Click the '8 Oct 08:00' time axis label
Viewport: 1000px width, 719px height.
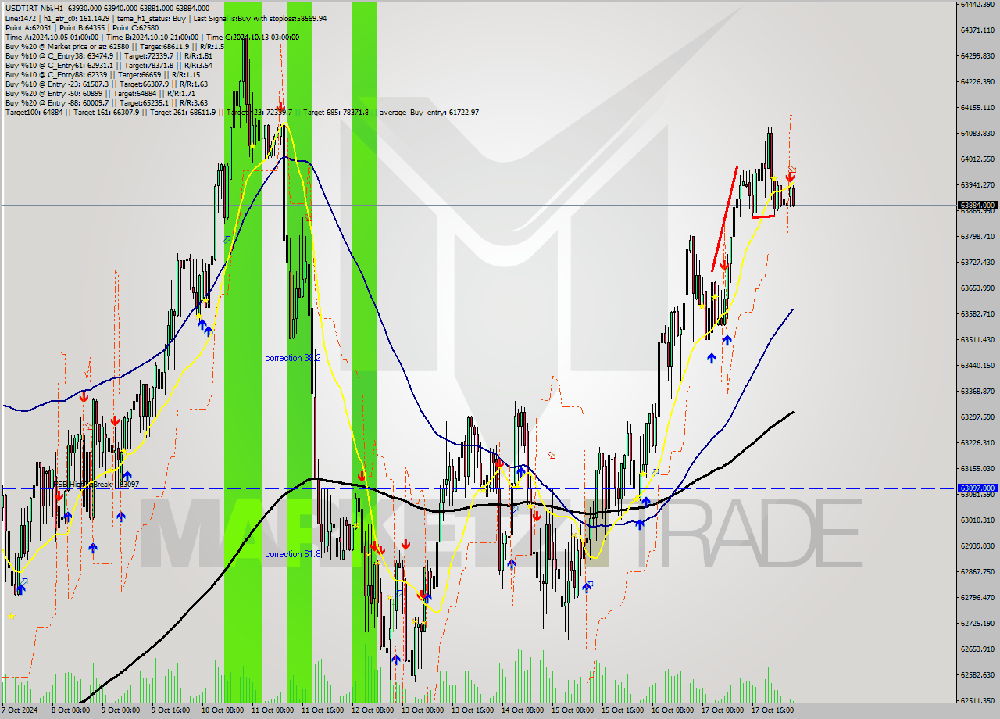click(70, 710)
